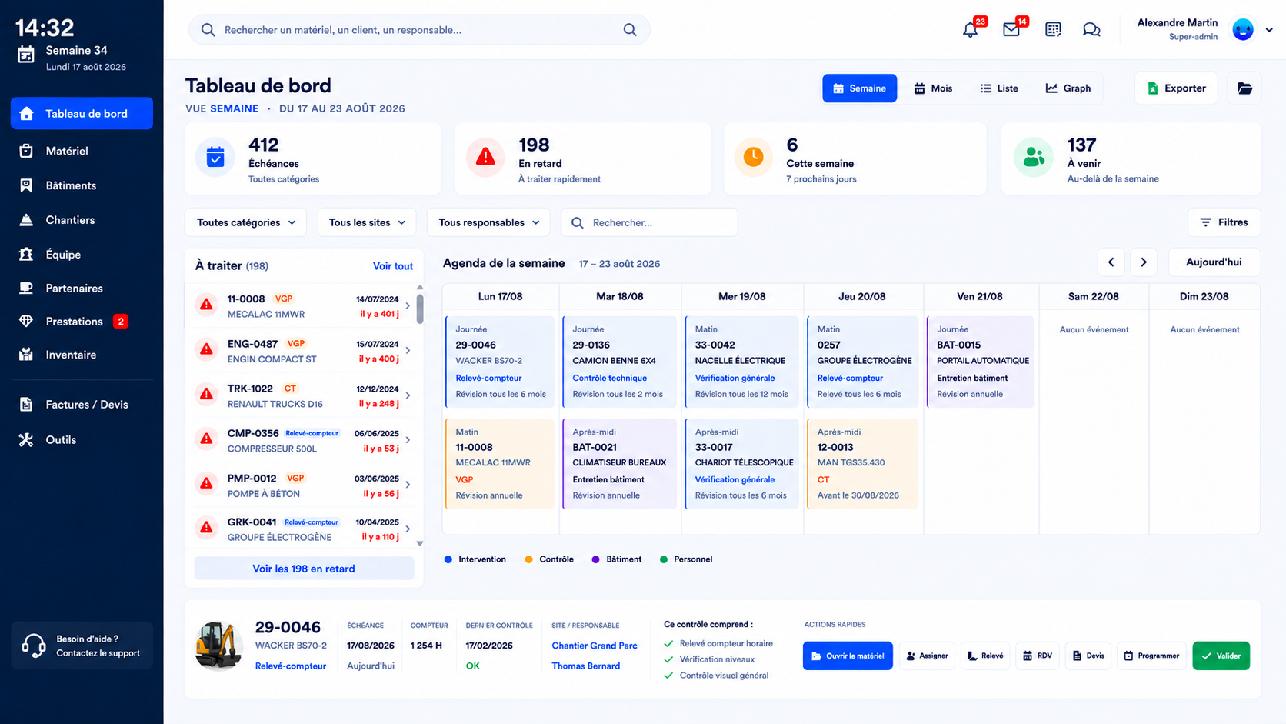Screen dimensions: 1286x724
Task: Click the Outils tools icon
Action: (x=26, y=440)
